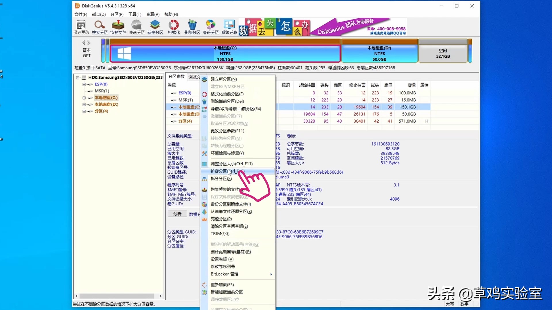Select the 格式化 (Format) toolbar icon

click(173, 27)
